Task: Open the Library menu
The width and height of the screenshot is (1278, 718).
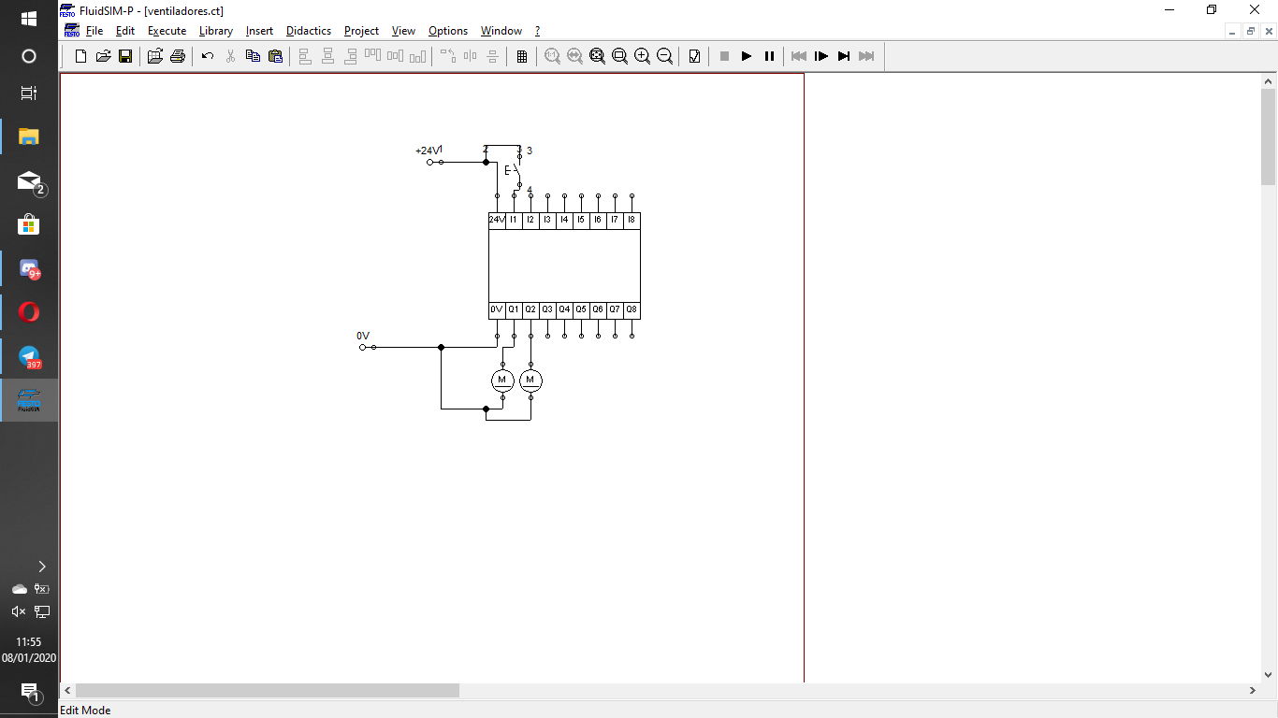Action: coord(215,31)
